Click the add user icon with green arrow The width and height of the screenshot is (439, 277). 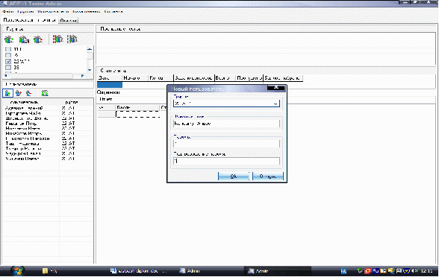pos(7,93)
